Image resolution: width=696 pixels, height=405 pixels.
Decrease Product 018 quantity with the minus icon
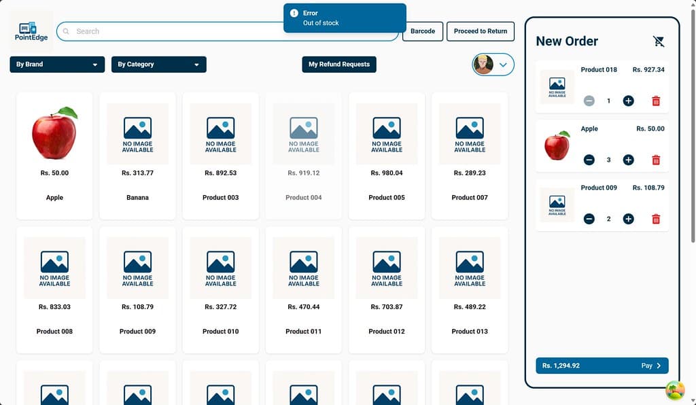click(x=589, y=101)
